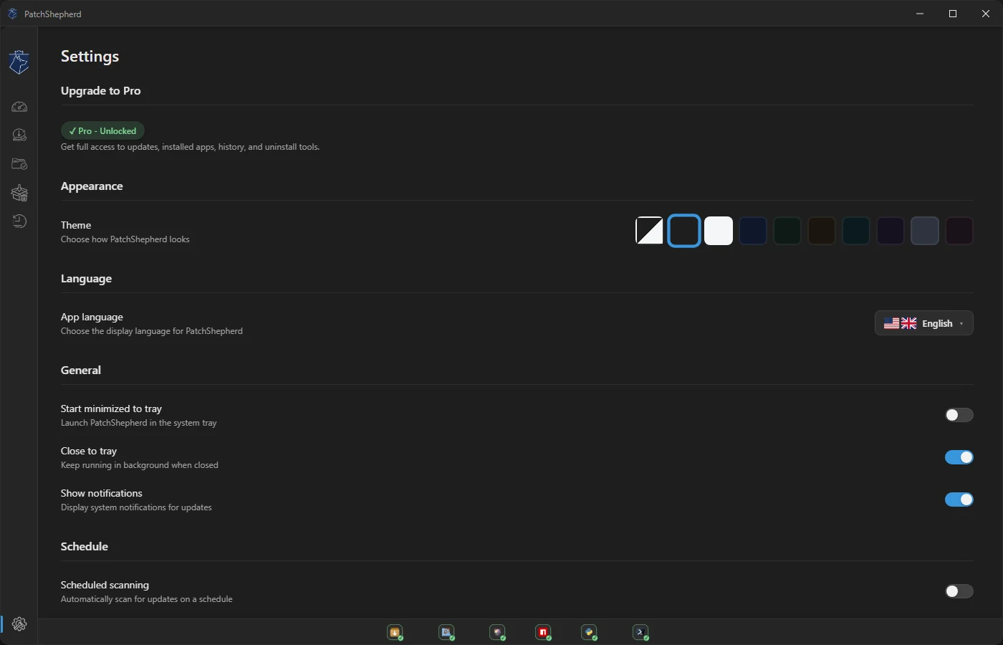
Task: Click the Schedule section heading
Action: pos(85,547)
